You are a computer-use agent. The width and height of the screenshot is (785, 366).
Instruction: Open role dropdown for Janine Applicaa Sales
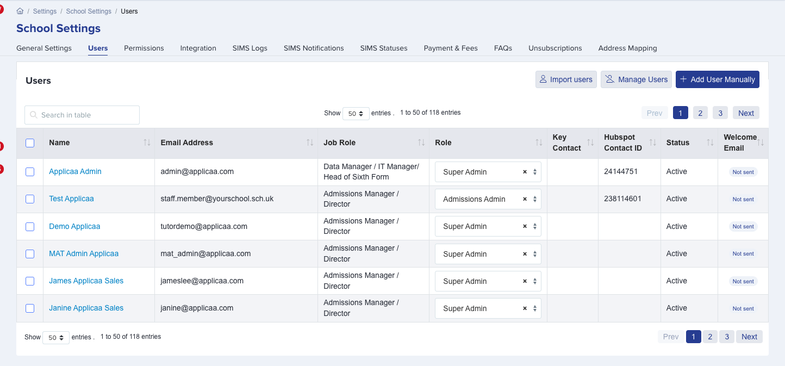pos(488,308)
